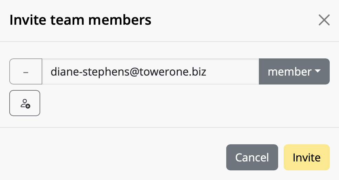Cancel the team invitation
Viewport: 339px width, 180px height.
pyautogui.click(x=252, y=157)
